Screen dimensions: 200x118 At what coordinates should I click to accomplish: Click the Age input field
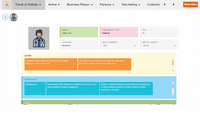coord(159,33)
